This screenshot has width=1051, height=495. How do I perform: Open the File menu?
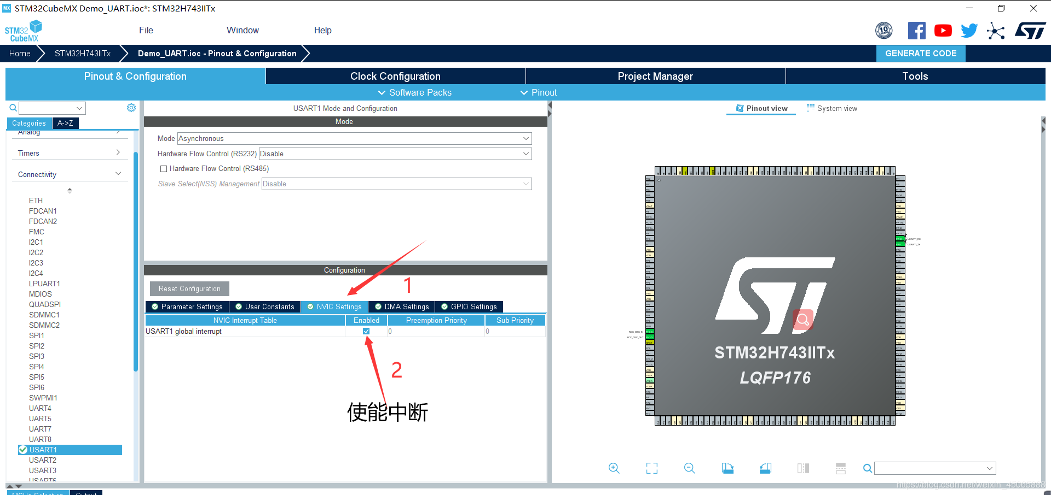(146, 31)
